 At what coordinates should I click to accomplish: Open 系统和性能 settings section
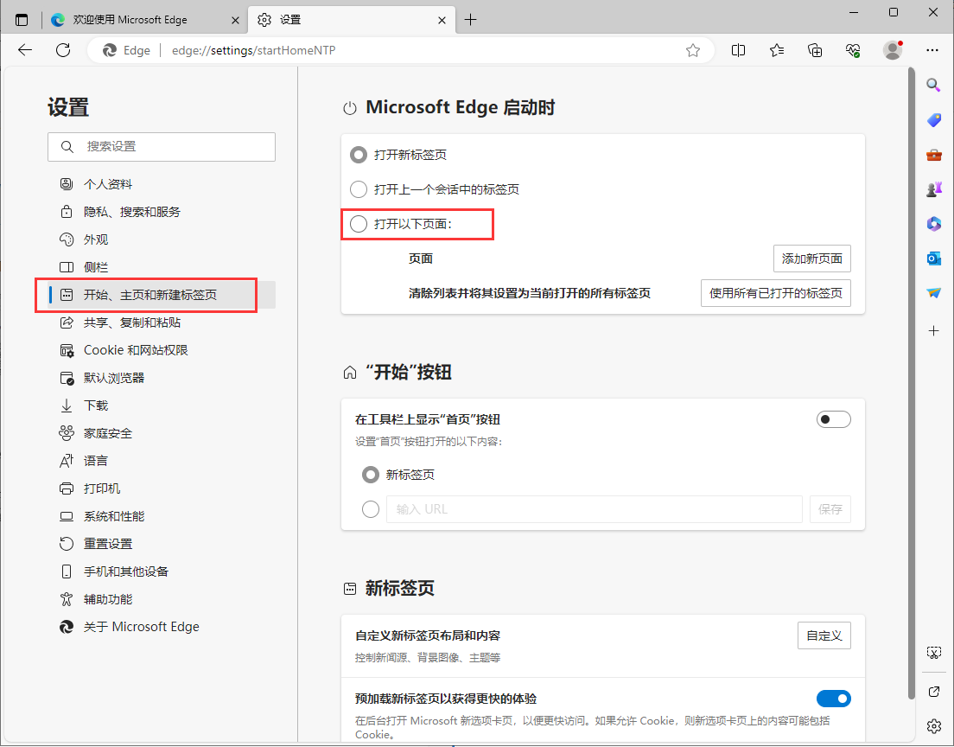[x=162, y=516]
